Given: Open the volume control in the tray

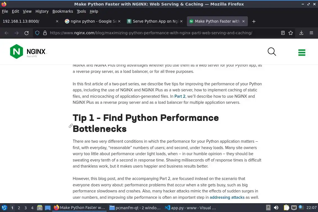Looking at the screenshot, I should click(x=276, y=208).
